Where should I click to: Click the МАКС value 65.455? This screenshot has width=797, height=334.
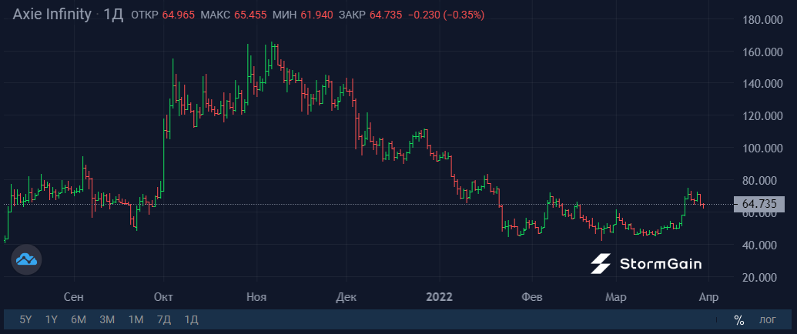tap(250, 15)
